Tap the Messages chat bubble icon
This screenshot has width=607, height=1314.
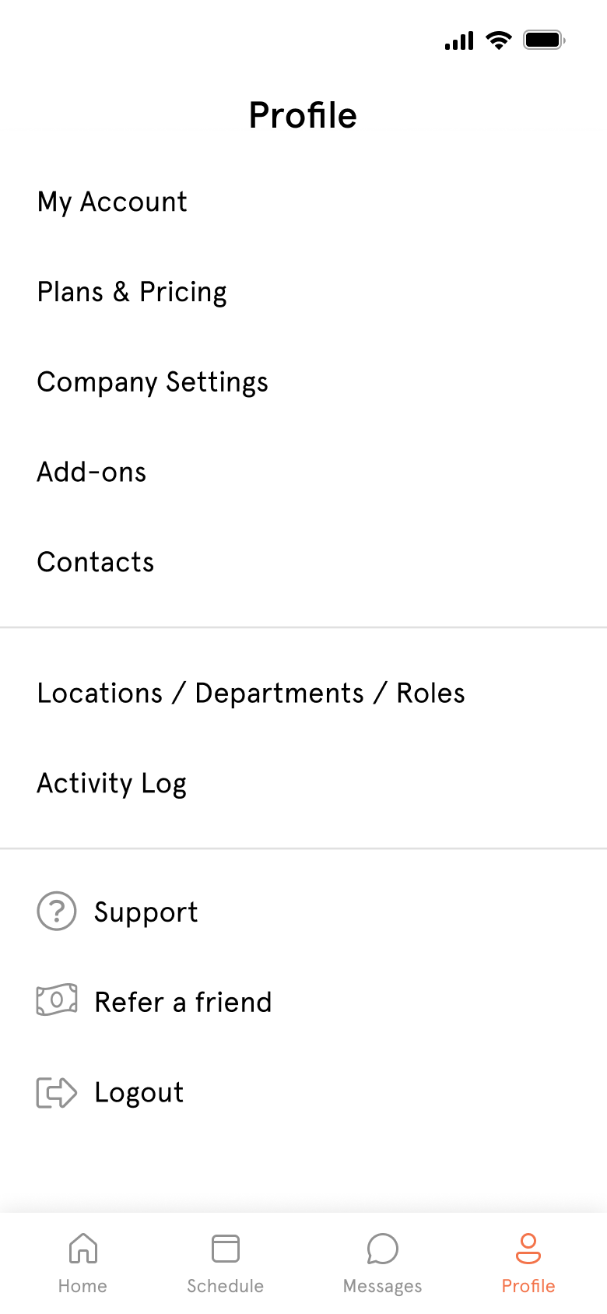pyautogui.click(x=382, y=1248)
